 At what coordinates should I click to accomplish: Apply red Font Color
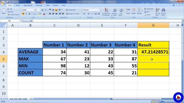[44, 14]
